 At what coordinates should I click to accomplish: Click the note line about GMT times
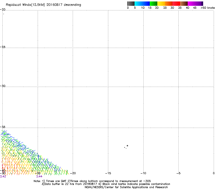tap(92, 181)
